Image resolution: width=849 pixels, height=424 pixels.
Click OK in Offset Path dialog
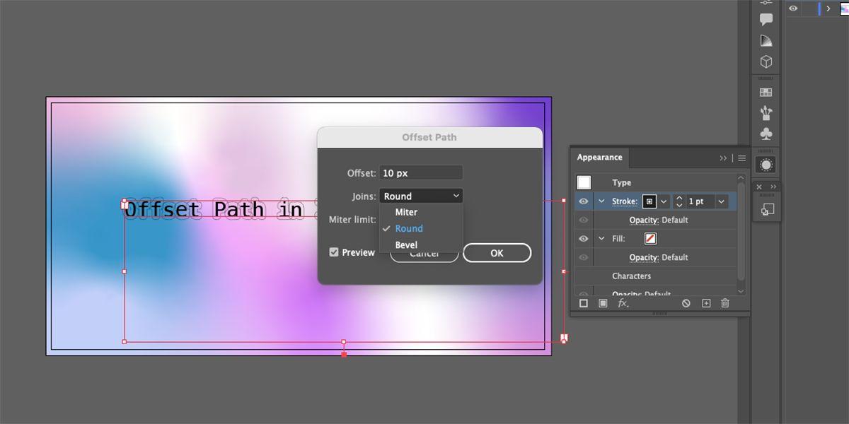tap(497, 253)
